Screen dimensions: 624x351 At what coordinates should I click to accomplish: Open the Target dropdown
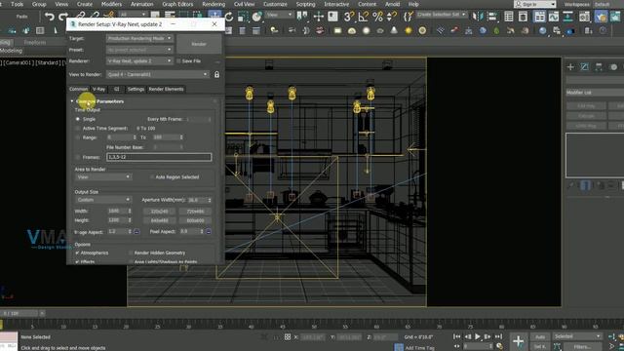(x=139, y=38)
